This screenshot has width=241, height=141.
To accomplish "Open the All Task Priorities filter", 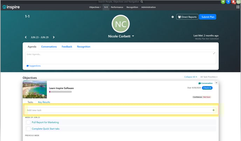I will coord(209,77).
